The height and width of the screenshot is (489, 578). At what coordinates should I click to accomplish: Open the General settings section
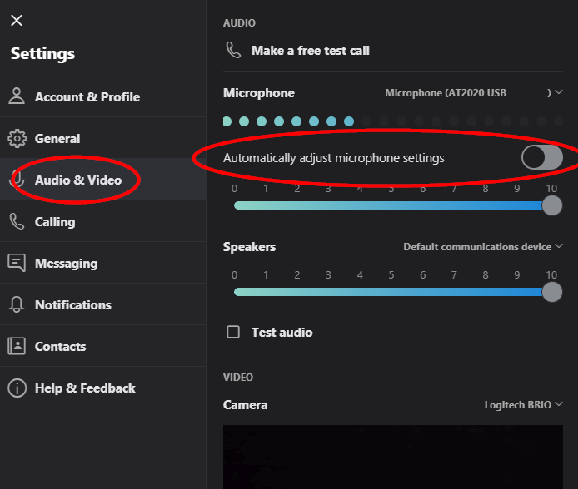102,138
